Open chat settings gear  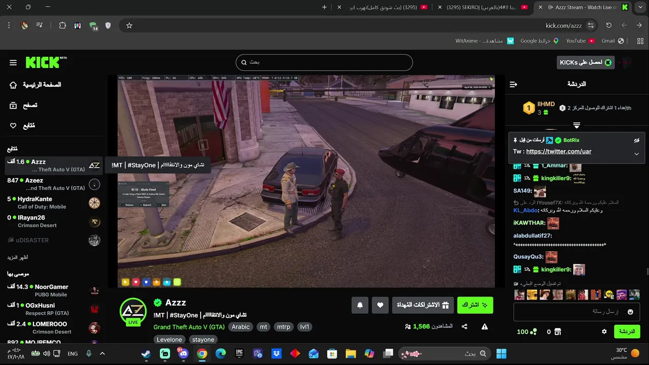(604, 332)
